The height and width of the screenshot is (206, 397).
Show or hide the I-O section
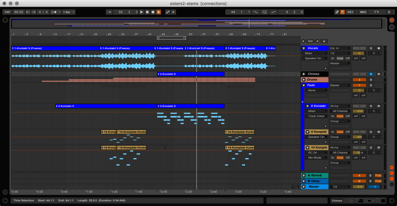tap(392, 167)
